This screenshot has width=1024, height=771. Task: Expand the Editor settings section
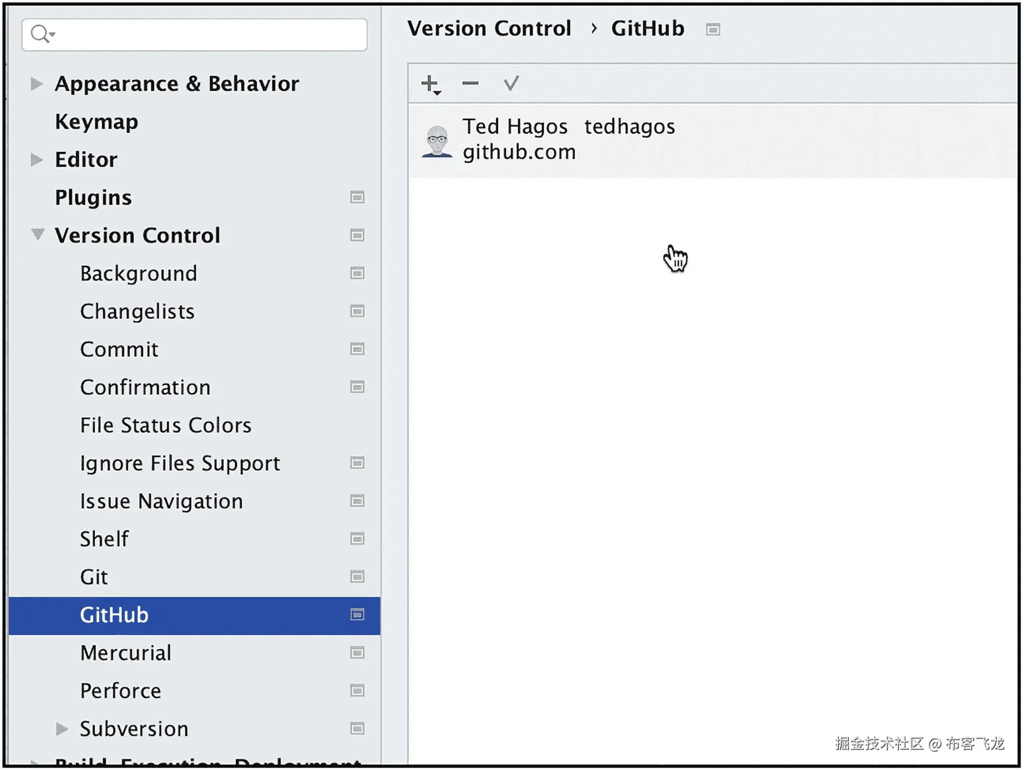point(37,160)
